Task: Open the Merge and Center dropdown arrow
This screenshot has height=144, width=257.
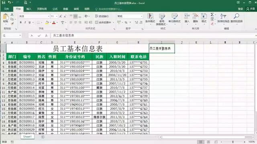Action: coord(113,22)
